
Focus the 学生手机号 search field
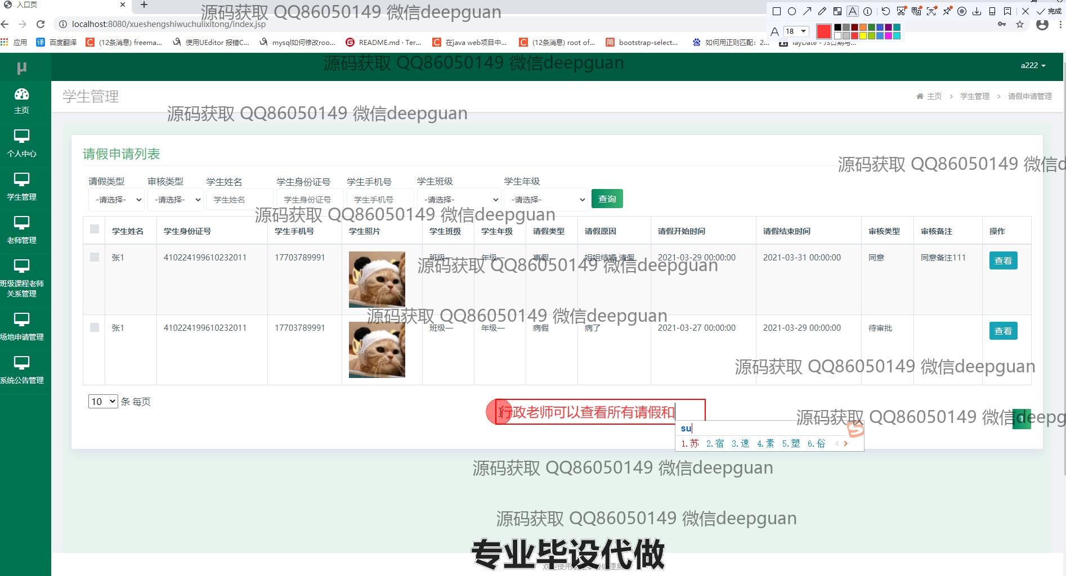click(x=380, y=200)
